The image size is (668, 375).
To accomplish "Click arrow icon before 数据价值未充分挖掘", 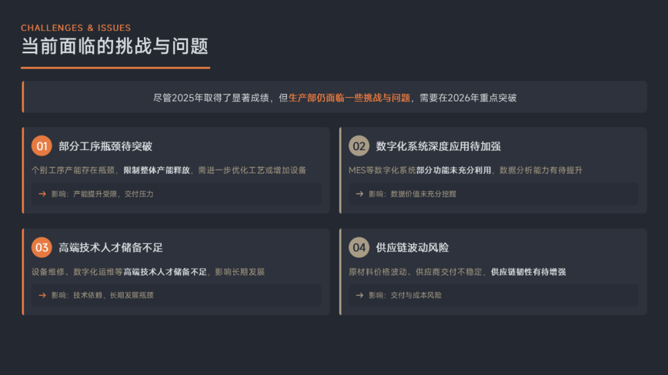I will pos(359,194).
